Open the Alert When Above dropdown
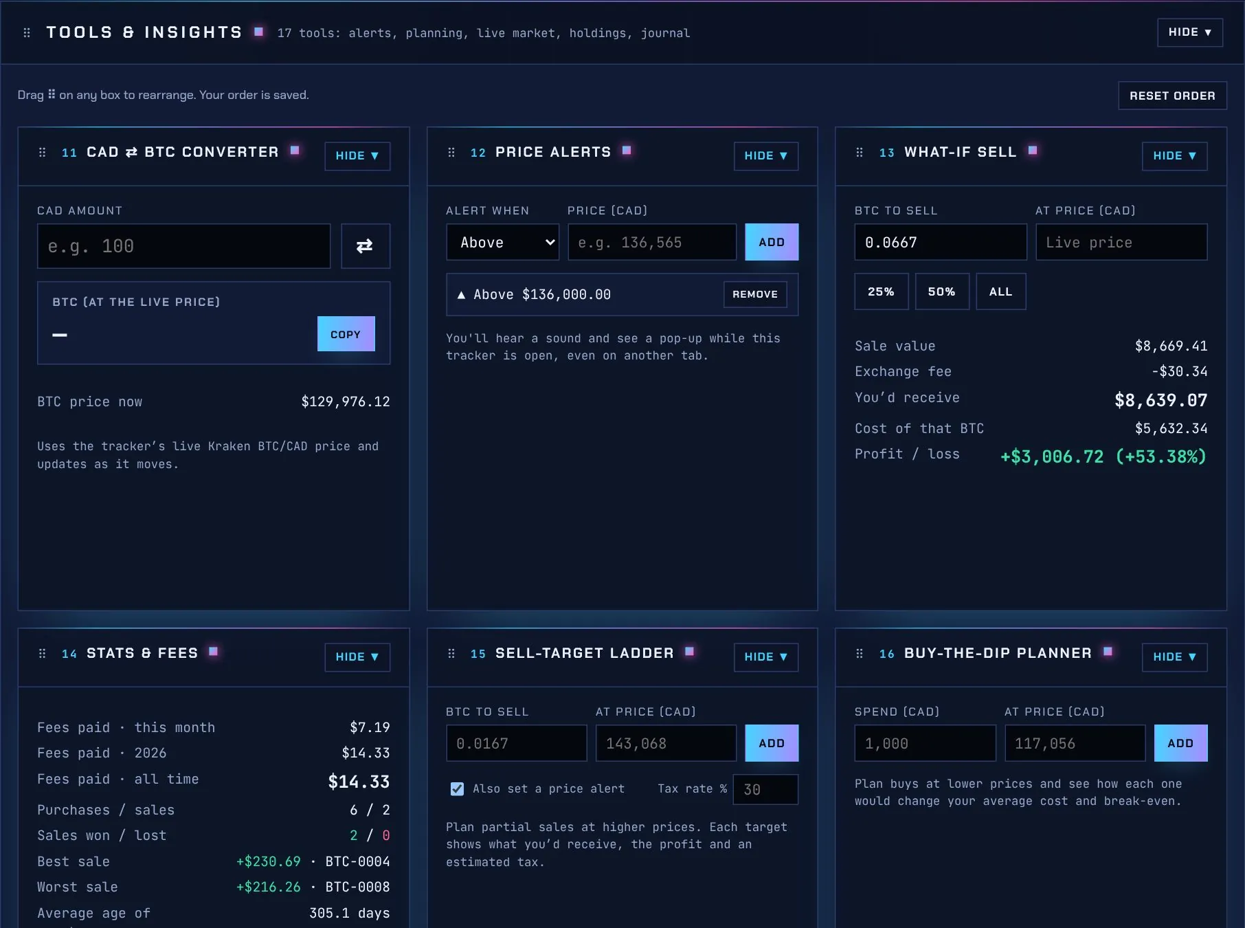 pyautogui.click(x=503, y=242)
